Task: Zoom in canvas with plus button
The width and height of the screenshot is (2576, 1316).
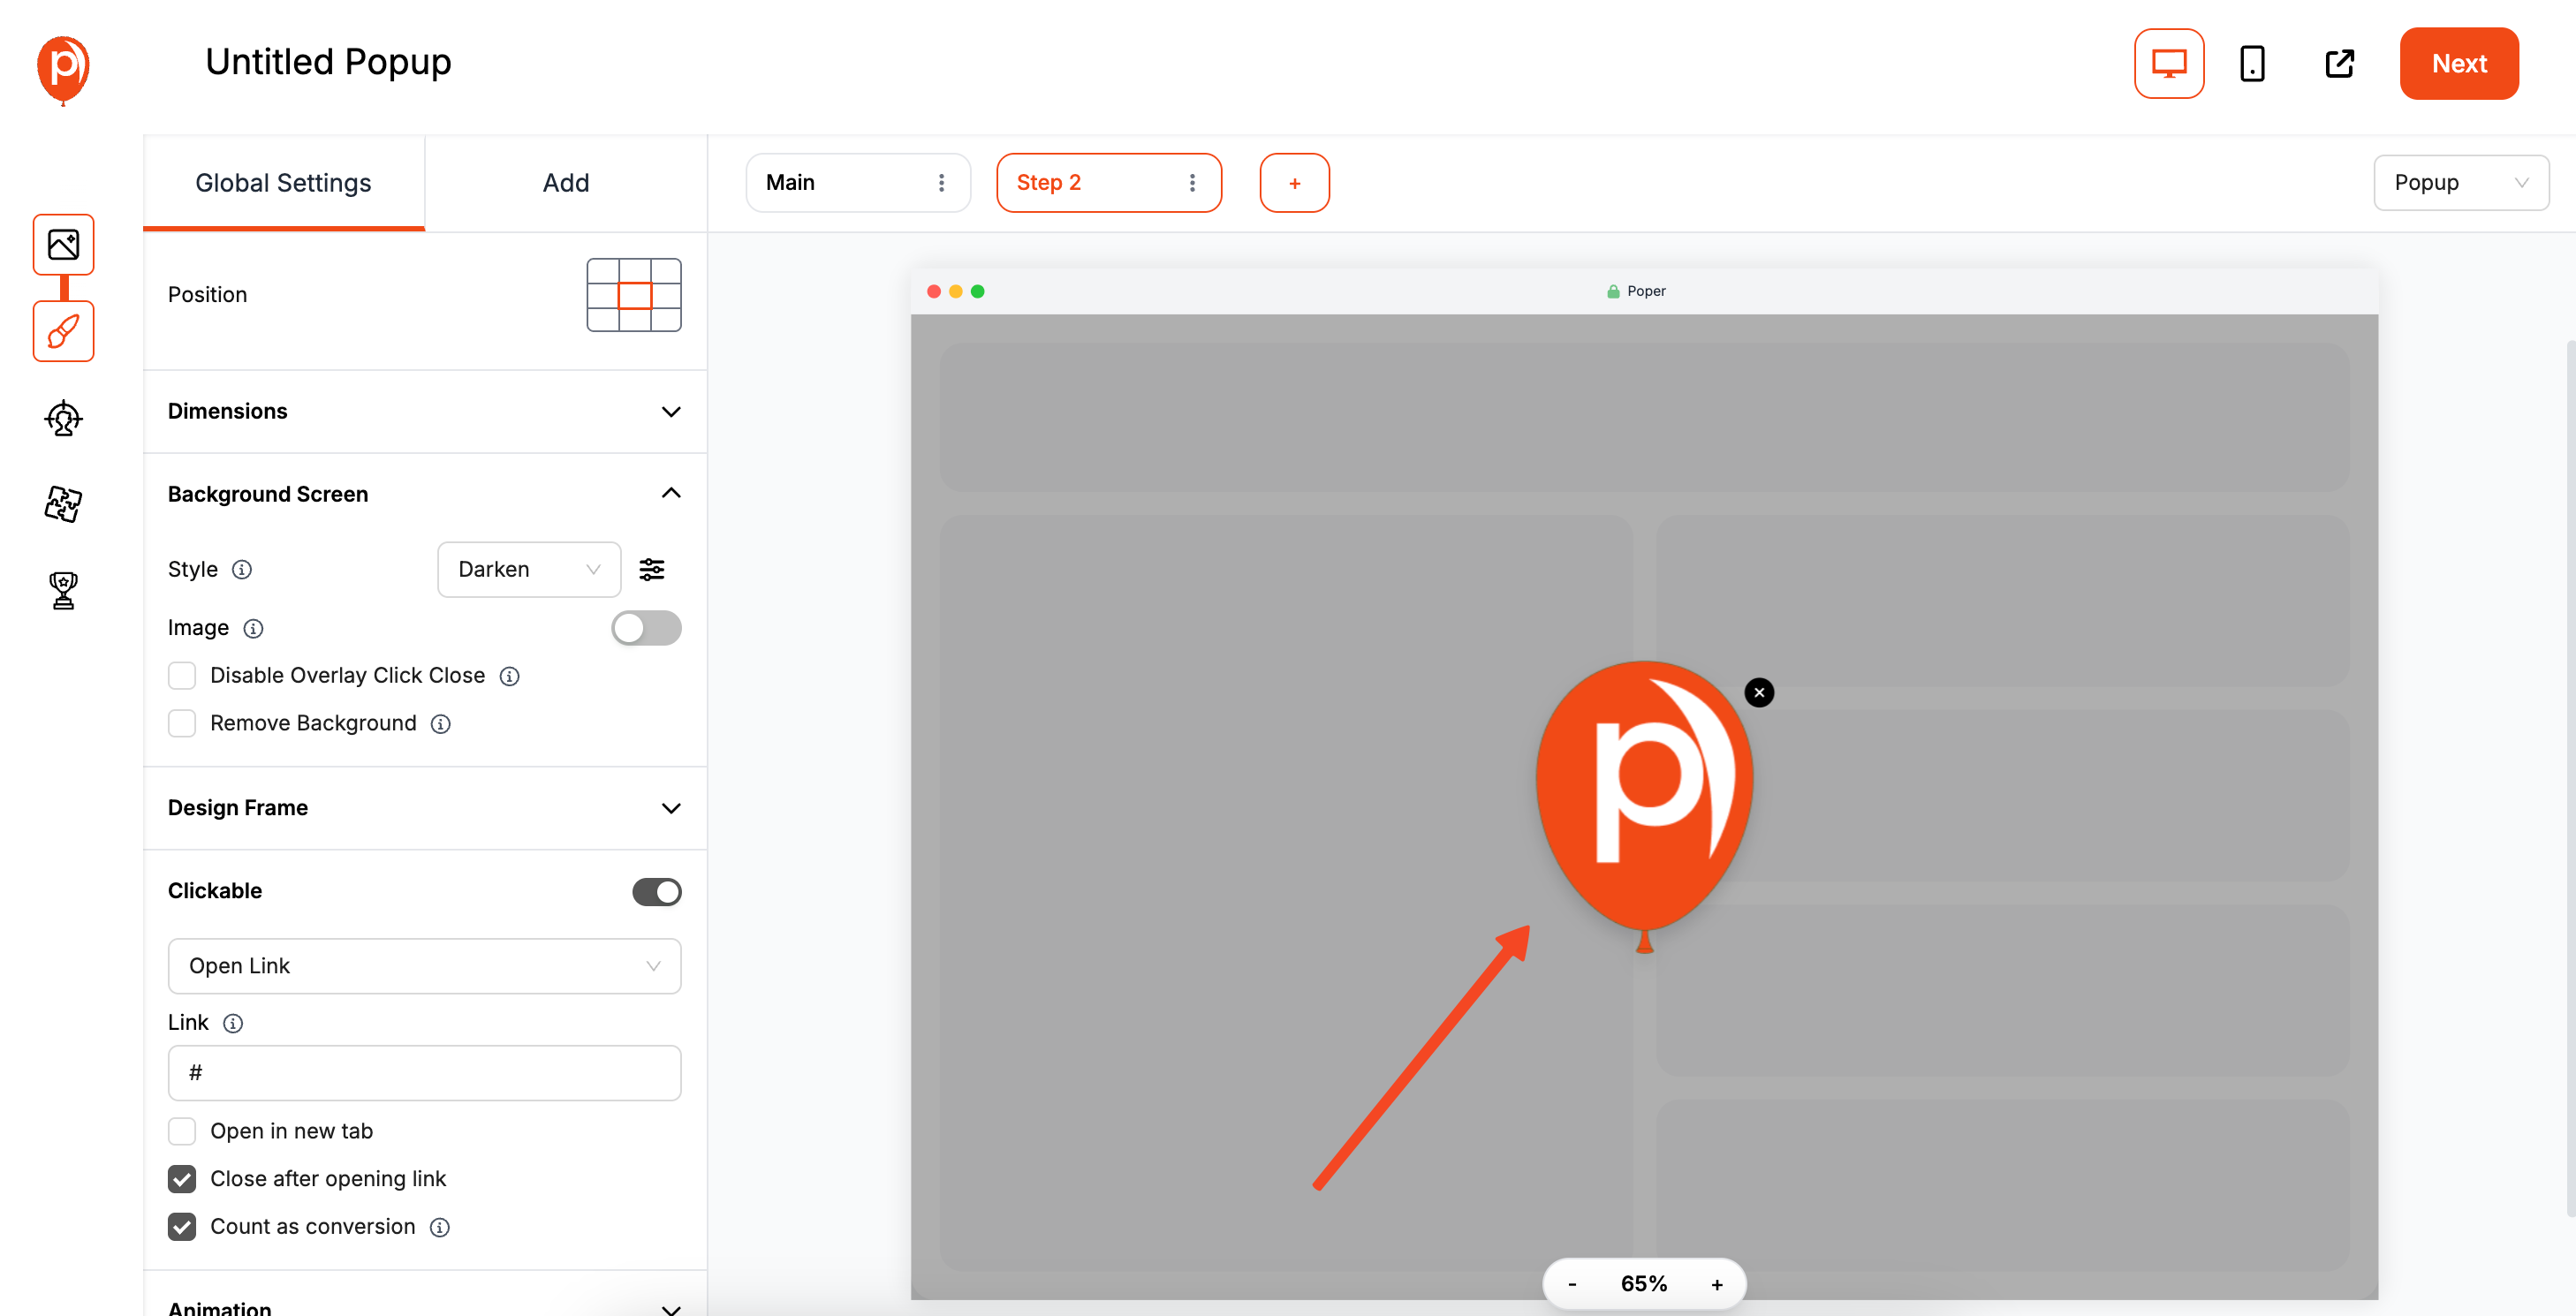Action: tap(1717, 1284)
